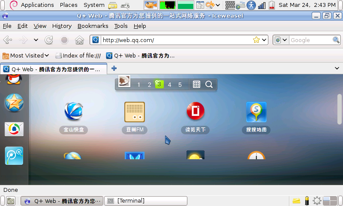Open the History menu
The width and height of the screenshot is (343, 206).
pyautogui.click(x=62, y=26)
